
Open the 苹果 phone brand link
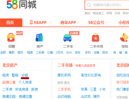84,89
